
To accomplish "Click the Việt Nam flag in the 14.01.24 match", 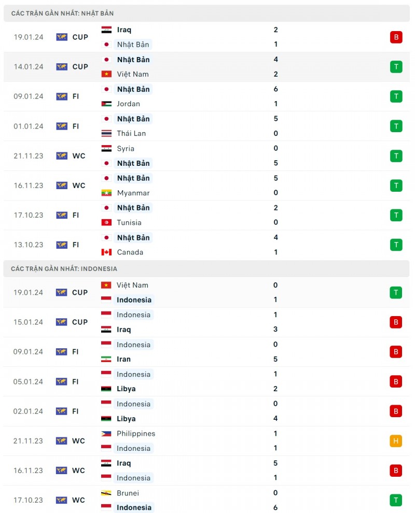I will (x=106, y=74).
